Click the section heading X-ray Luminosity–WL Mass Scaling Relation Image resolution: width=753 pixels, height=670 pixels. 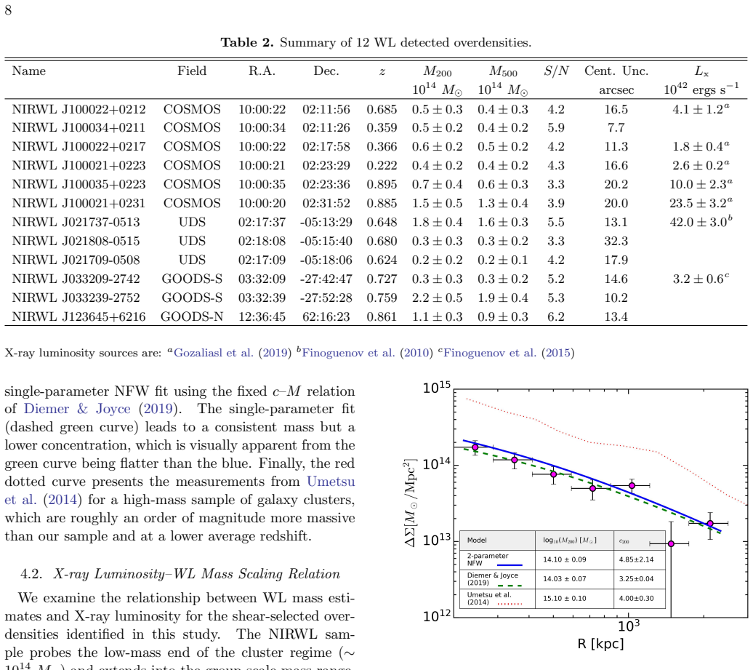point(196,574)
